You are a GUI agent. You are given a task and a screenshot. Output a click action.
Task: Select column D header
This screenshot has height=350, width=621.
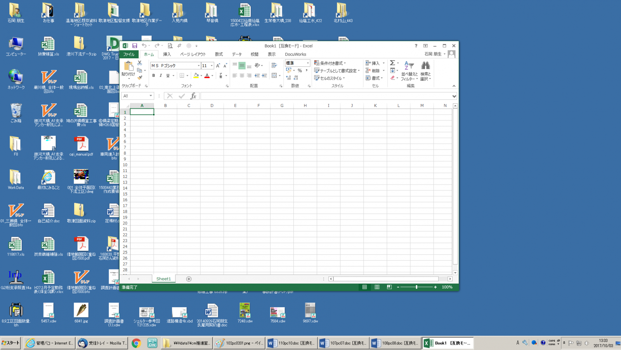212,106
